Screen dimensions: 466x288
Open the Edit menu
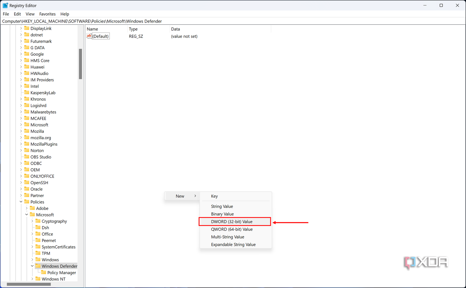(x=17, y=14)
